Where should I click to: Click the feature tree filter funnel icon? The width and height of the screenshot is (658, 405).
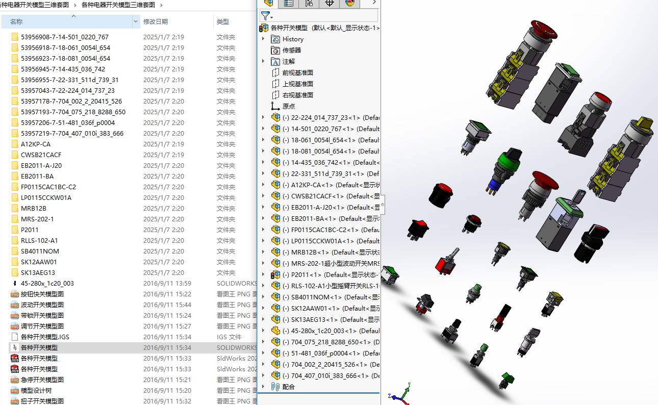(x=265, y=16)
